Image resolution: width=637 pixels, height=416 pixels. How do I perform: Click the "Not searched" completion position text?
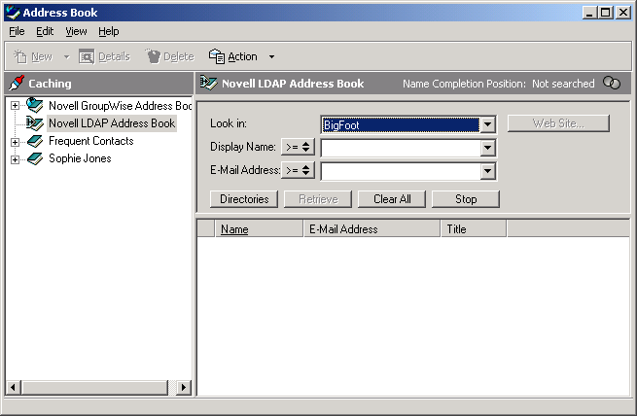[x=563, y=84]
